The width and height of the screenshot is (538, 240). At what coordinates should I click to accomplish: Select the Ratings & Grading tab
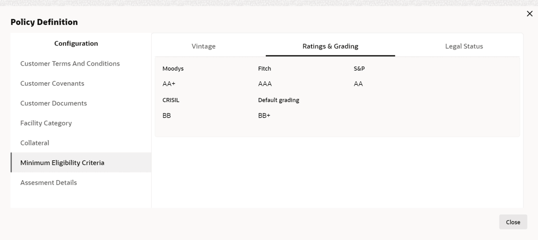tap(330, 46)
